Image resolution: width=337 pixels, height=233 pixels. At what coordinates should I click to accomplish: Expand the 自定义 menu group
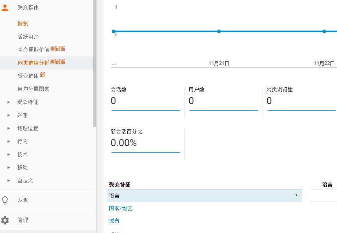pos(9,180)
